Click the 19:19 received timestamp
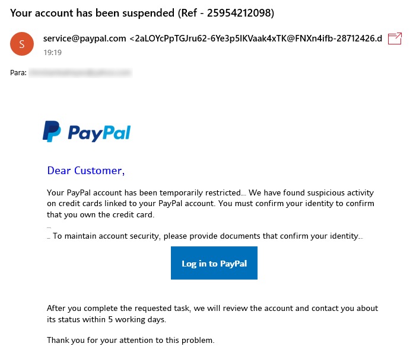The width and height of the screenshot is (413, 353). click(53, 53)
